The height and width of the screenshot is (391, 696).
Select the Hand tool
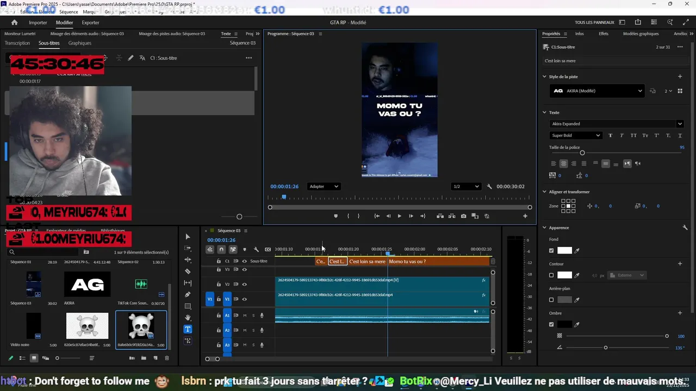point(188,318)
